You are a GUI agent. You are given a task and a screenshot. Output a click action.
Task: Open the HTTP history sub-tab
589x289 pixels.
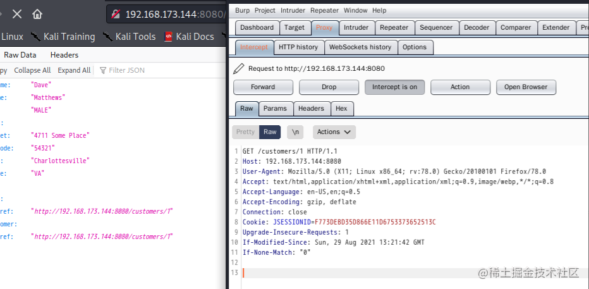point(298,47)
